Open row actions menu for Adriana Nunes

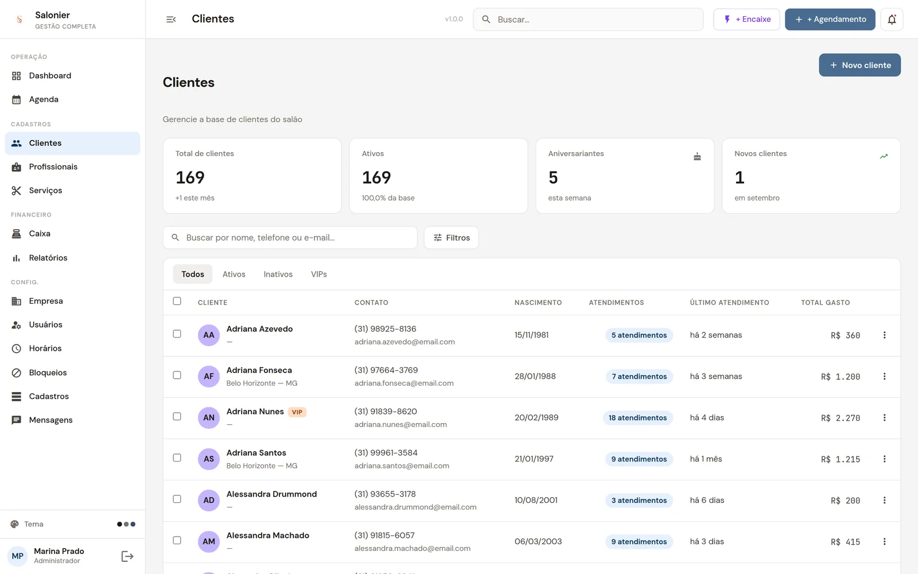pyautogui.click(x=884, y=418)
